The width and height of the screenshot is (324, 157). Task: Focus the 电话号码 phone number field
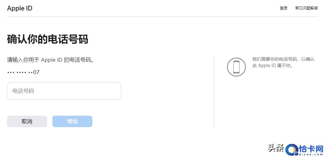[64, 91]
